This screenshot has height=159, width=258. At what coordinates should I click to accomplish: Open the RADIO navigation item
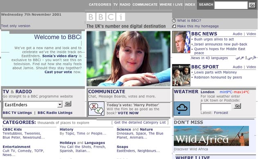click(x=125, y=4)
